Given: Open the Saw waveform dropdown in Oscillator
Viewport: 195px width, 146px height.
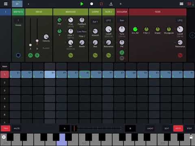Looking at the screenshot, I should pos(122,21).
